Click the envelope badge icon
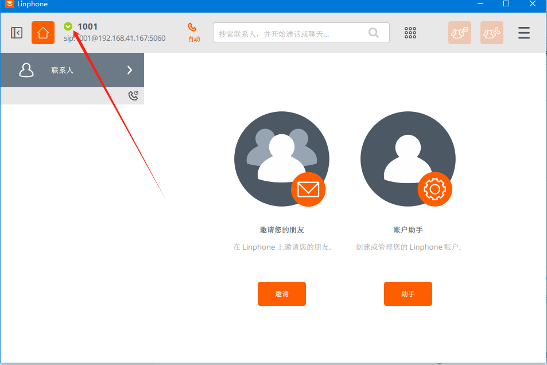 coord(308,189)
